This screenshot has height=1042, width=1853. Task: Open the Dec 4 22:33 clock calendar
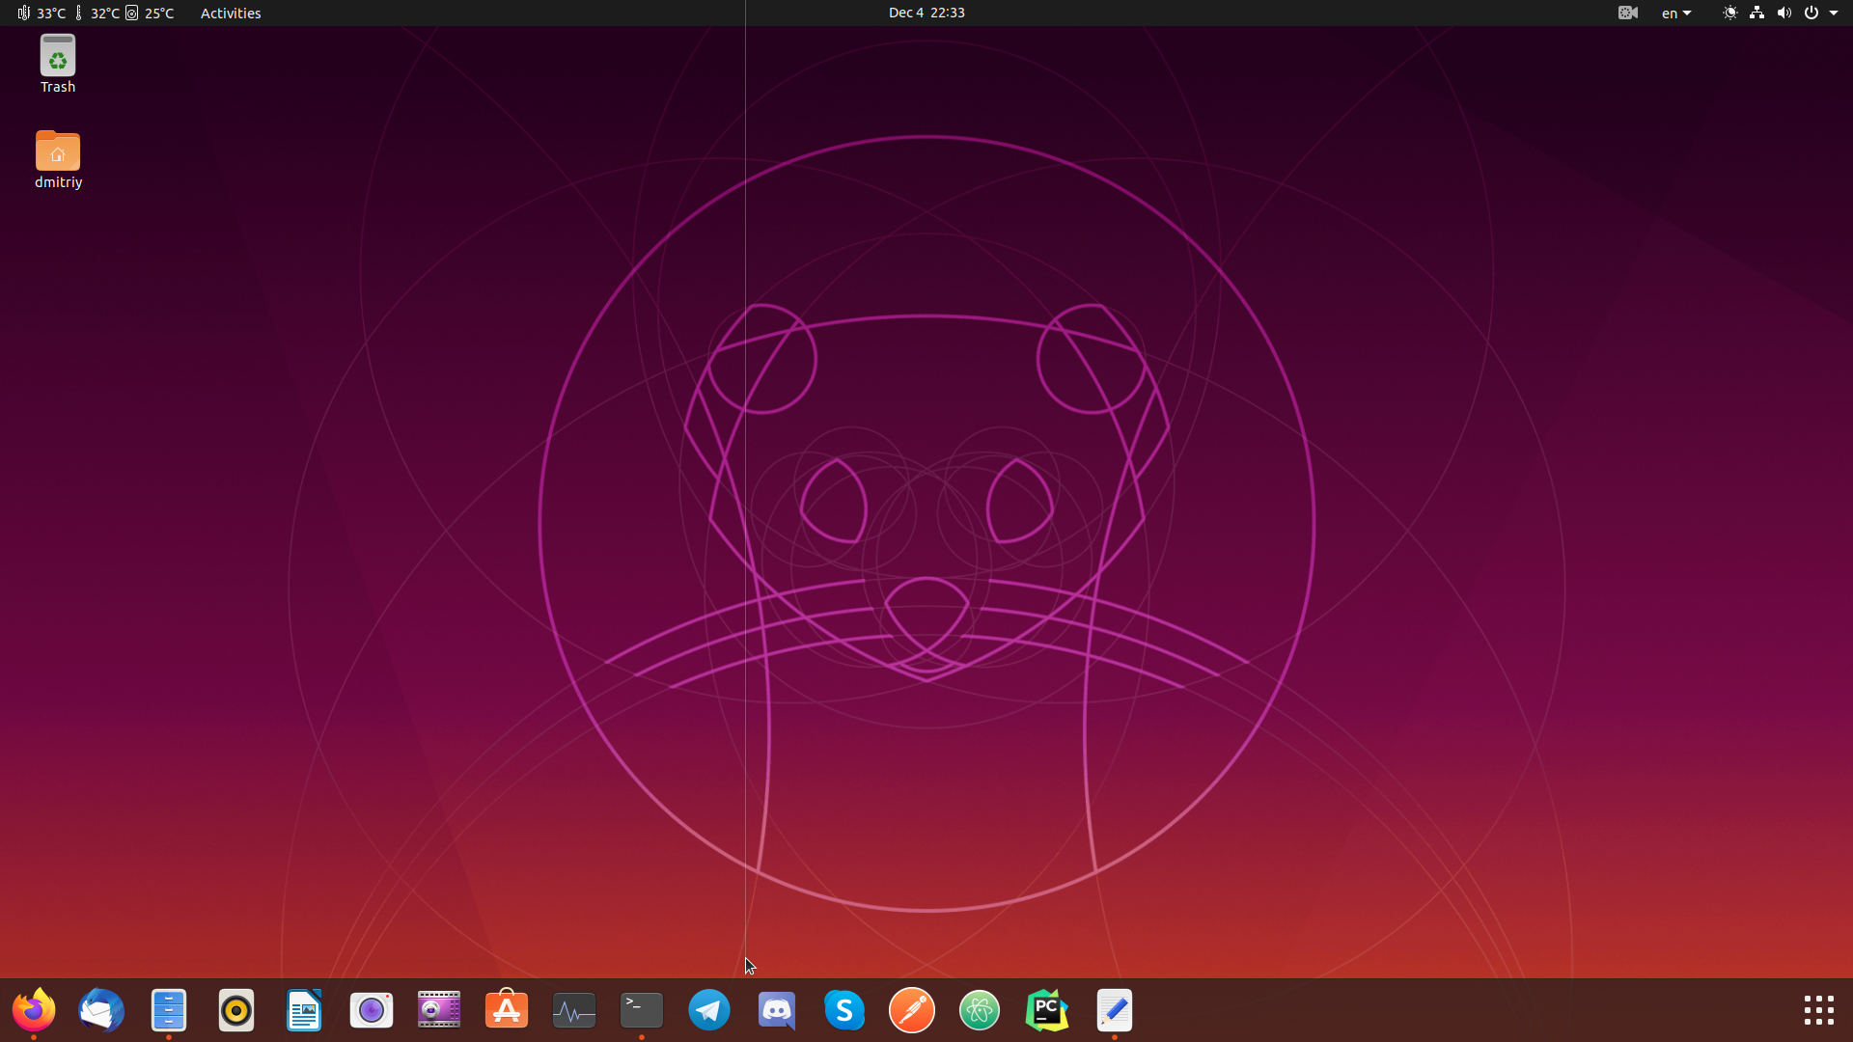pyautogui.click(x=926, y=13)
